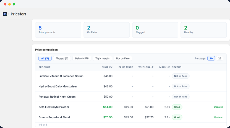Filter by Below MSRP
Image resolution: width=230 pixels, height=128 pixels.
pyautogui.click(x=82, y=58)
